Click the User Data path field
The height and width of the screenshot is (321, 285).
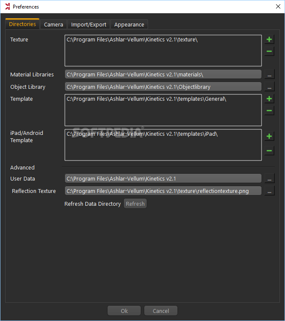(x=163, y=178)
